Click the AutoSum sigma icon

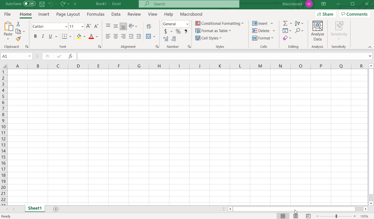285,23
